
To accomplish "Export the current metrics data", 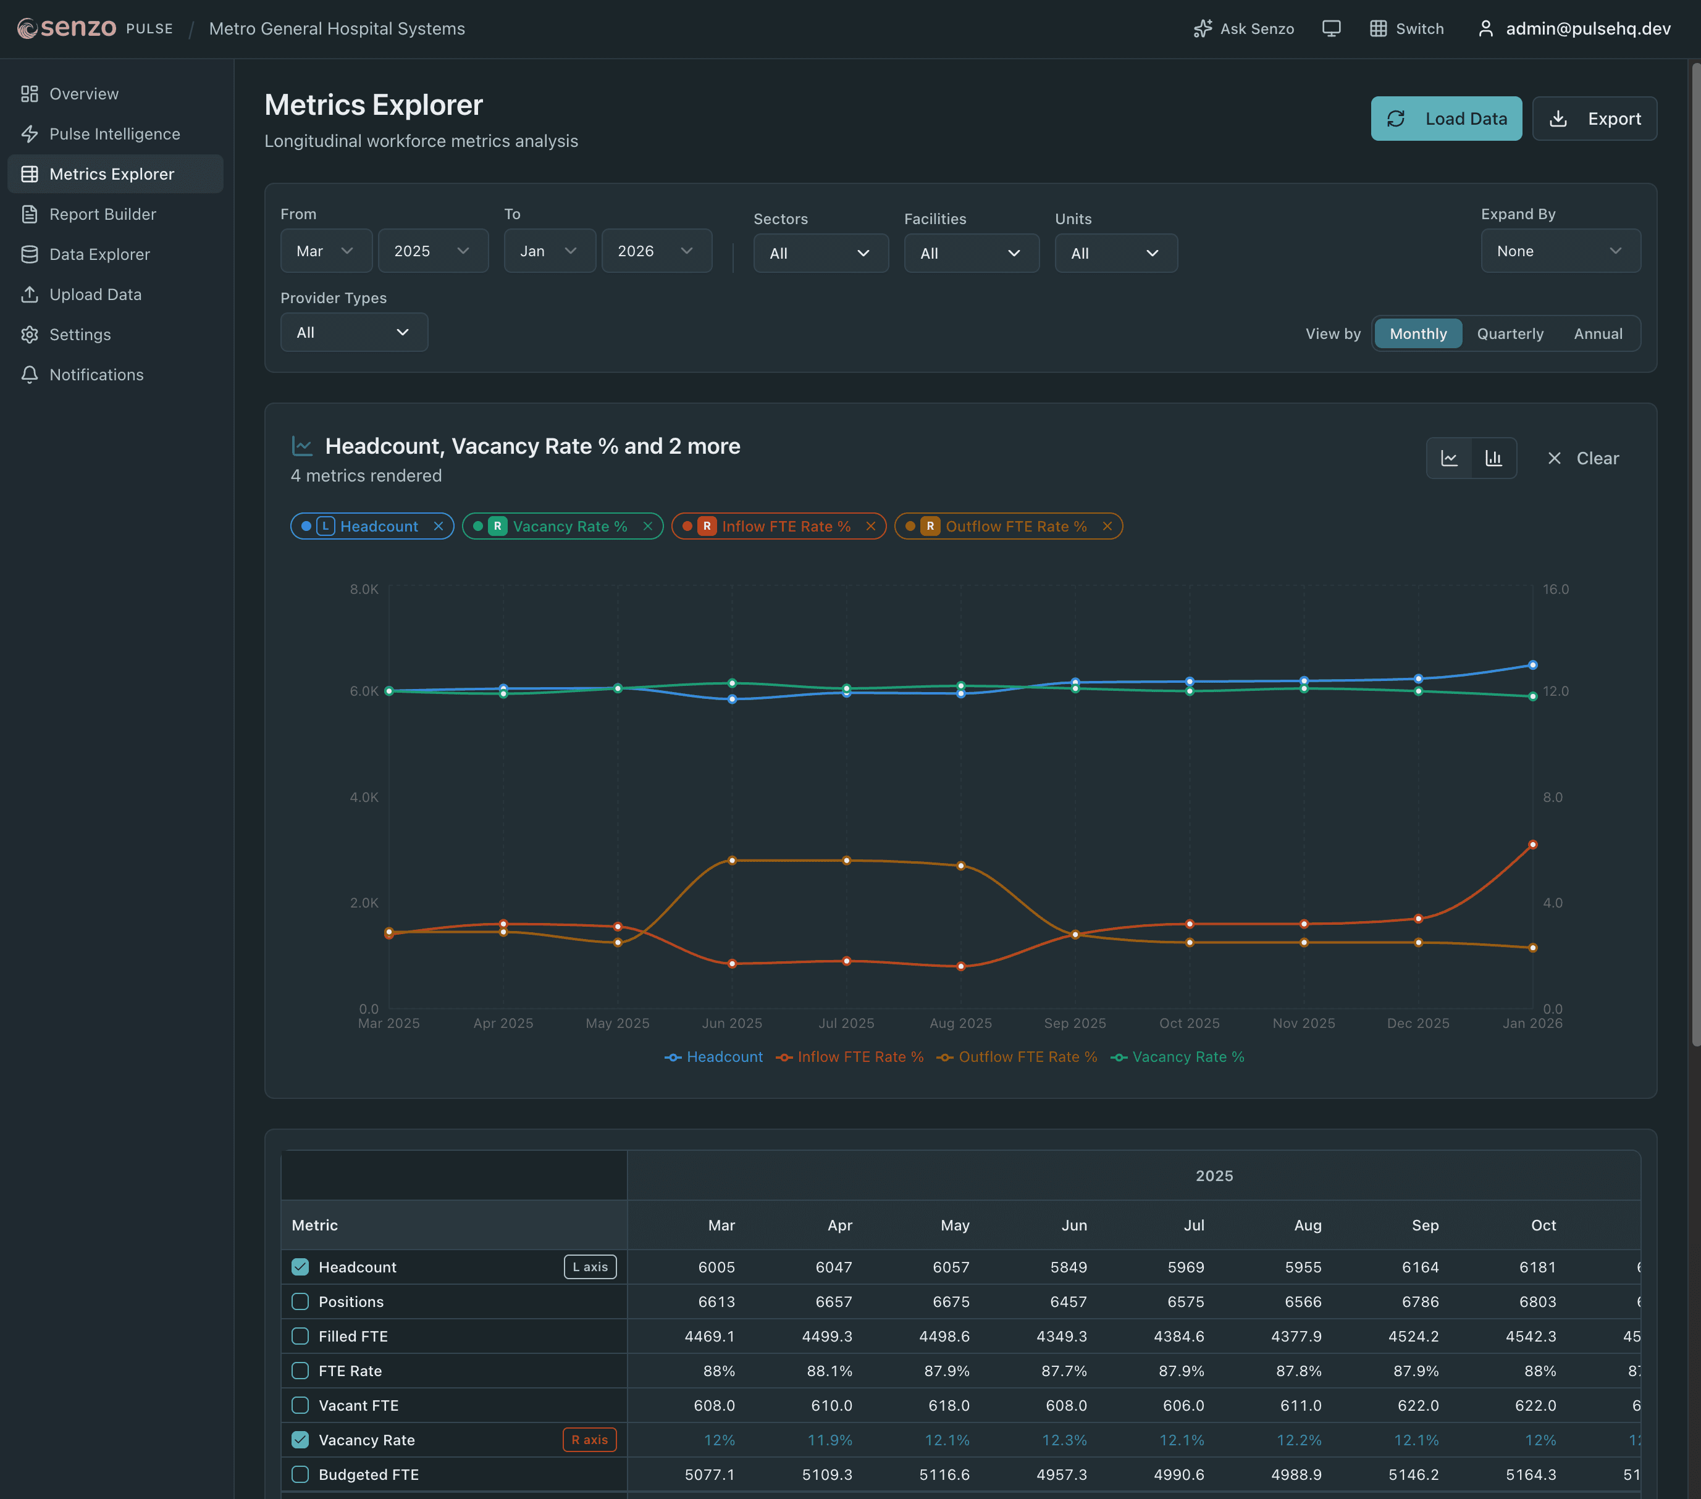I will 1594,118.
